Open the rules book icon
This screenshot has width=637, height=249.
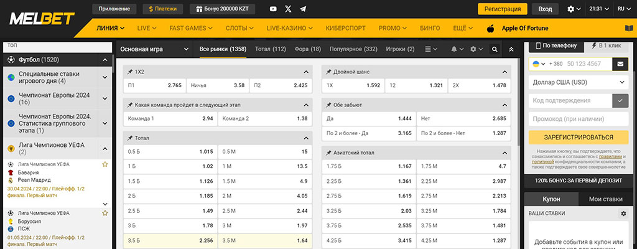(x=629, y=29)
